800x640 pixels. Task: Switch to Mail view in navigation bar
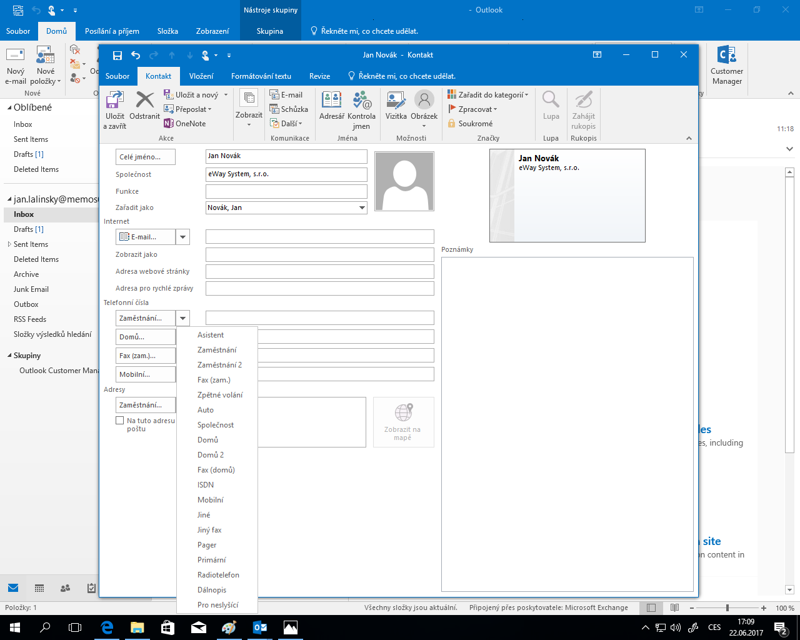[13, 588]
